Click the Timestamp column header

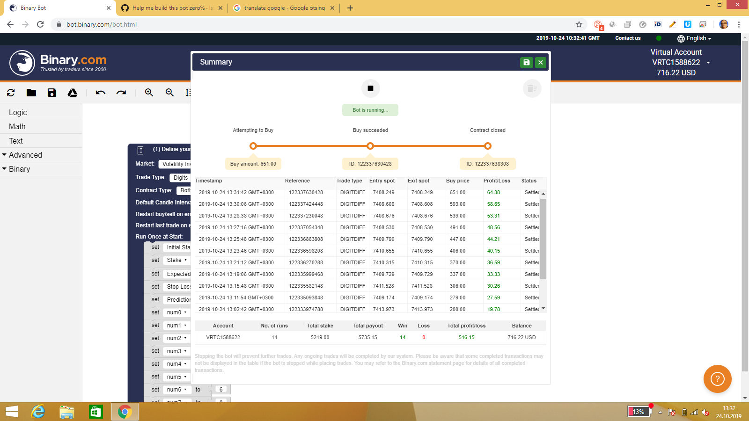click(208, 181)
